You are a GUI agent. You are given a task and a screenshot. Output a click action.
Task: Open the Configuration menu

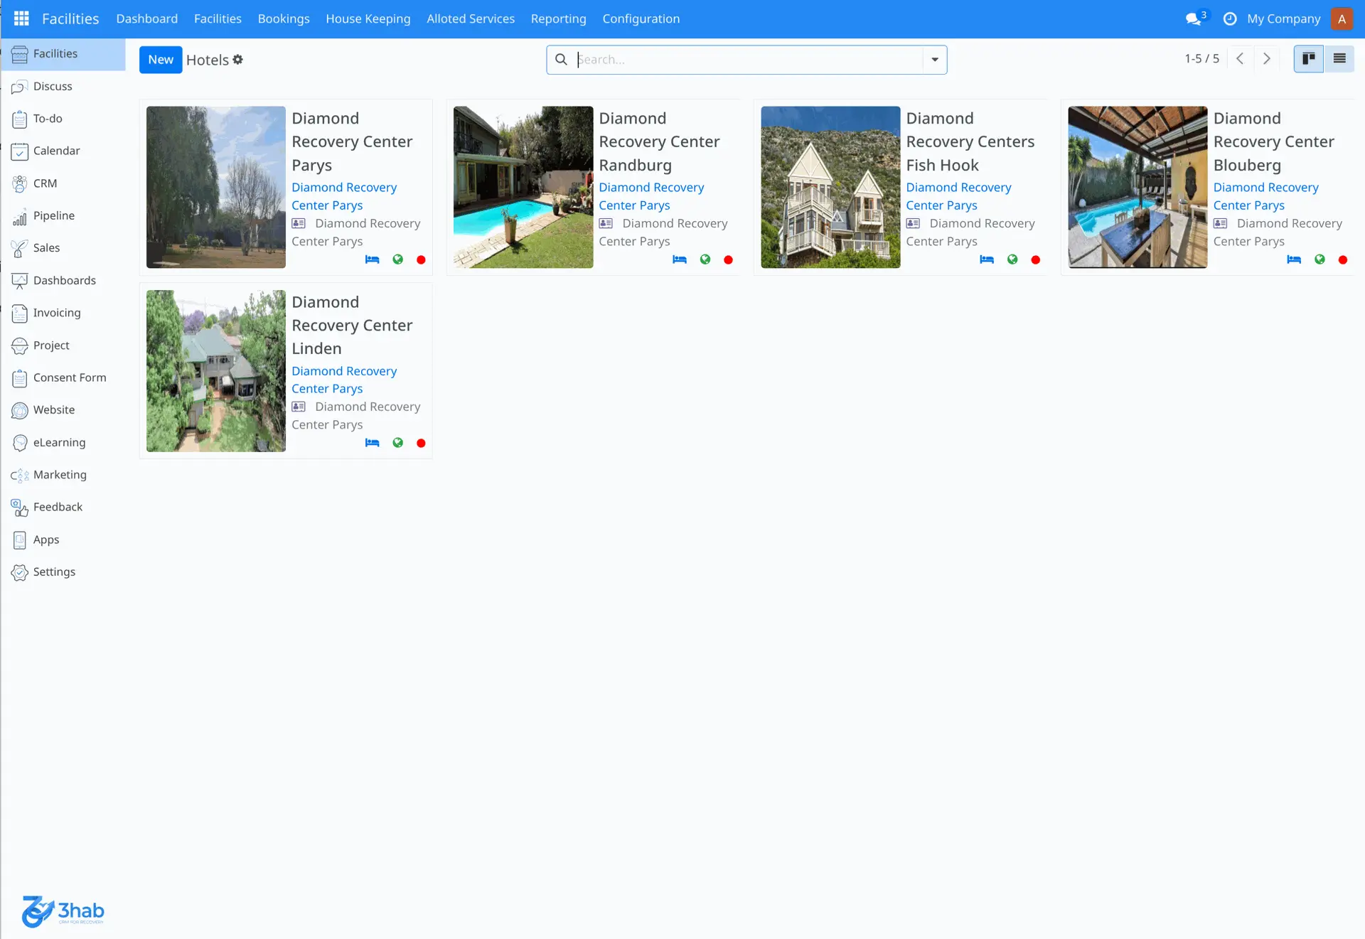[641, 19]
